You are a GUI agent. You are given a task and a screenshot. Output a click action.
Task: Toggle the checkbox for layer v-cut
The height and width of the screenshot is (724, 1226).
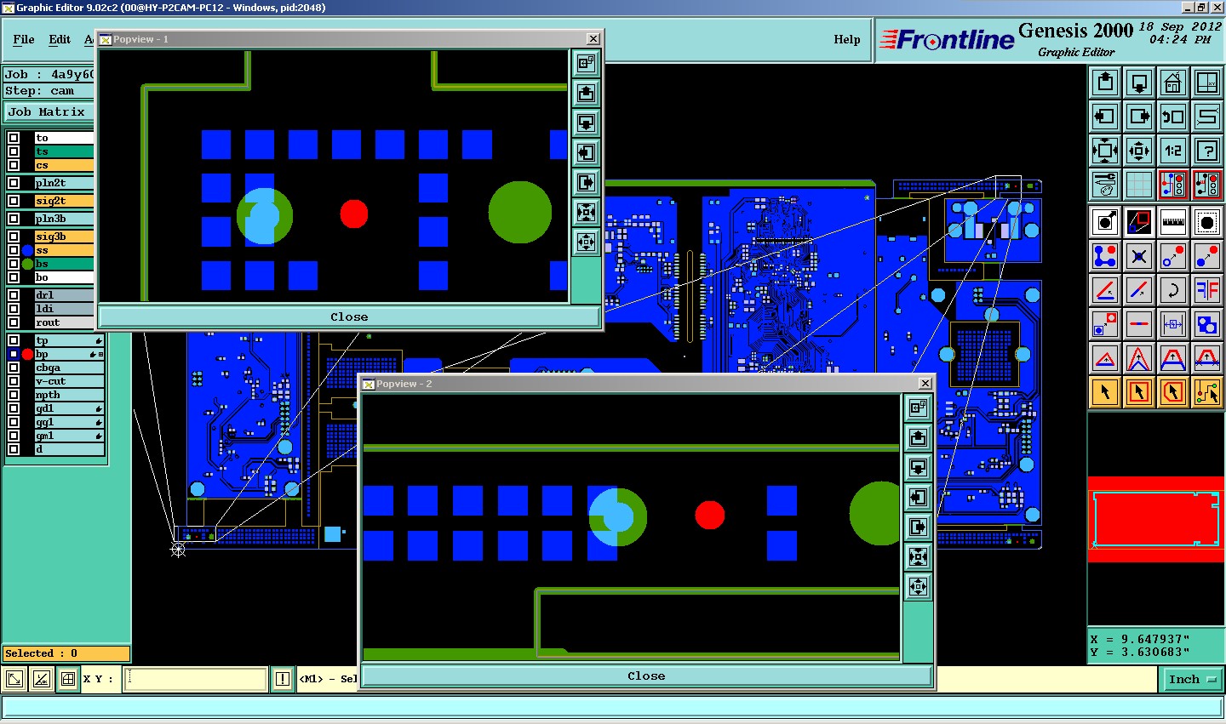coord(14,381)
